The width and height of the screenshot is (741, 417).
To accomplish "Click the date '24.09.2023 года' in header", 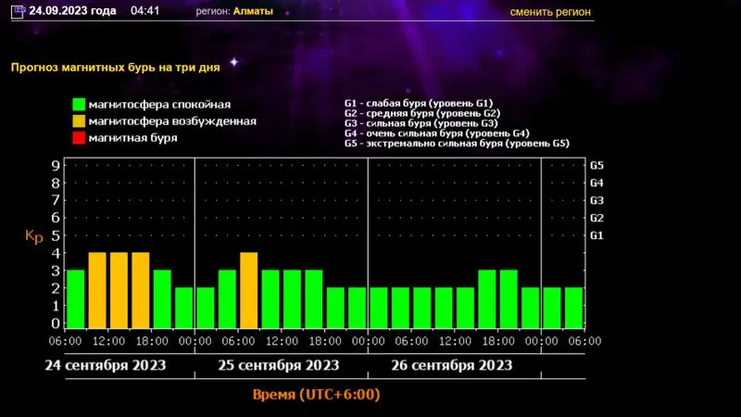I will (72, 12).
